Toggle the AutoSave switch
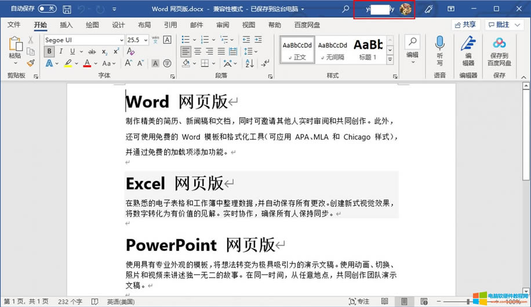Viewport: 531px width, 307px height. [47, 9]
